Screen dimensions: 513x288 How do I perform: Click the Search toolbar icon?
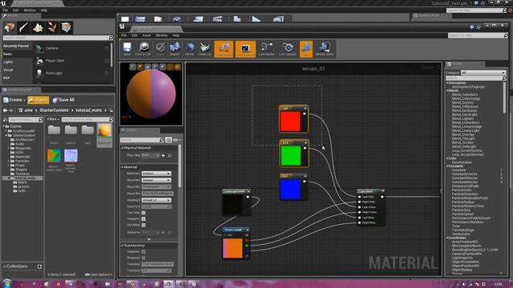tap(175, 49)
